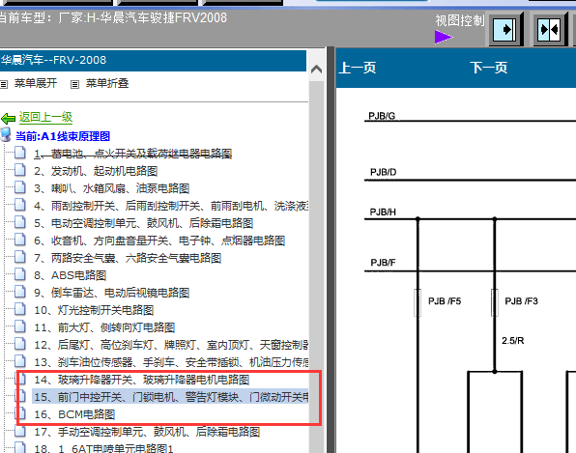Click the computer icon beside 当前:A1线束原理图
The height and width of the screenshot is (453, 576).
[x=6, y=134]
